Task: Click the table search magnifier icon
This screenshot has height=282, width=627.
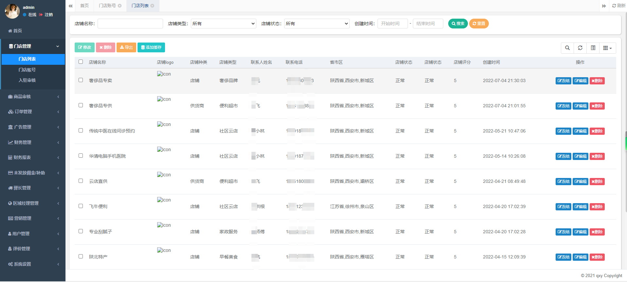Action: pos(567,48)
